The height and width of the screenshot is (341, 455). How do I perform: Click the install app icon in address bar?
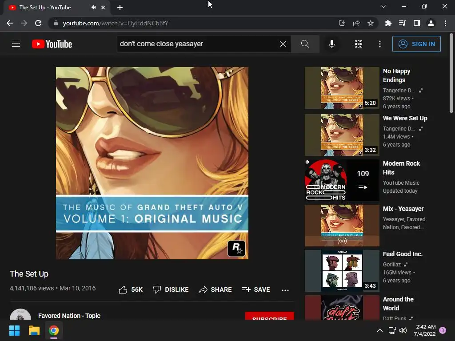coord(342,23)
